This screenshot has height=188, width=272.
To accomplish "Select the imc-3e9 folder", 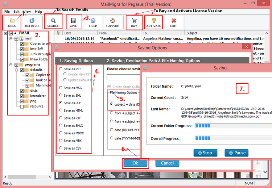I will [36, 49].
